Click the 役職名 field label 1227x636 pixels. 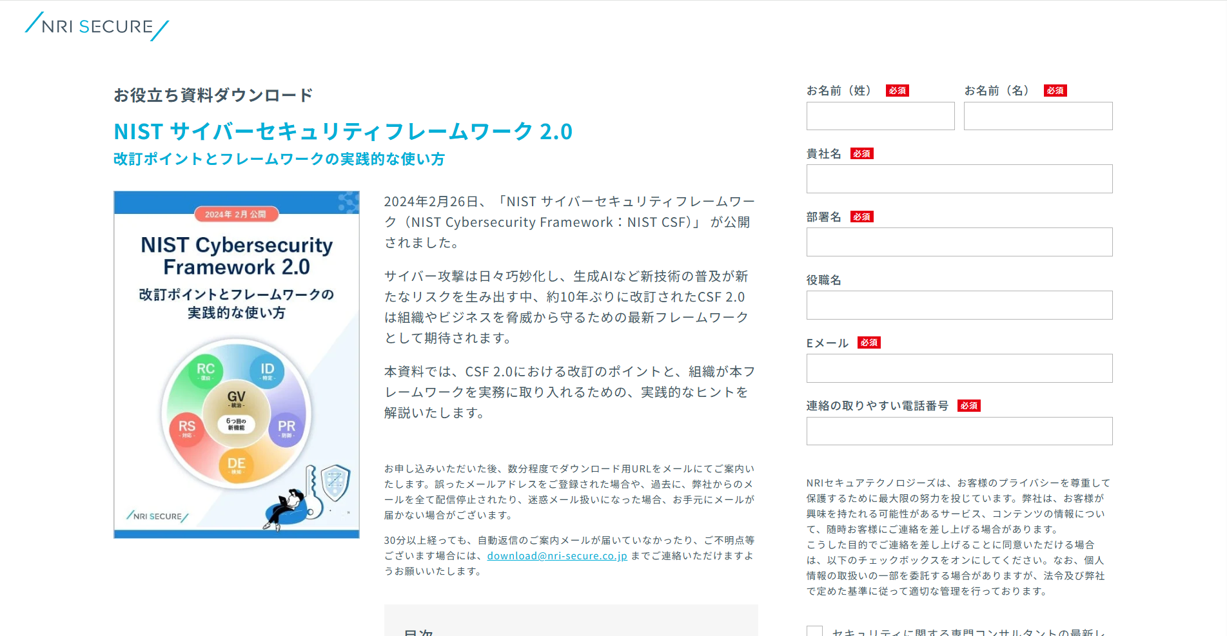coord(823,280)
